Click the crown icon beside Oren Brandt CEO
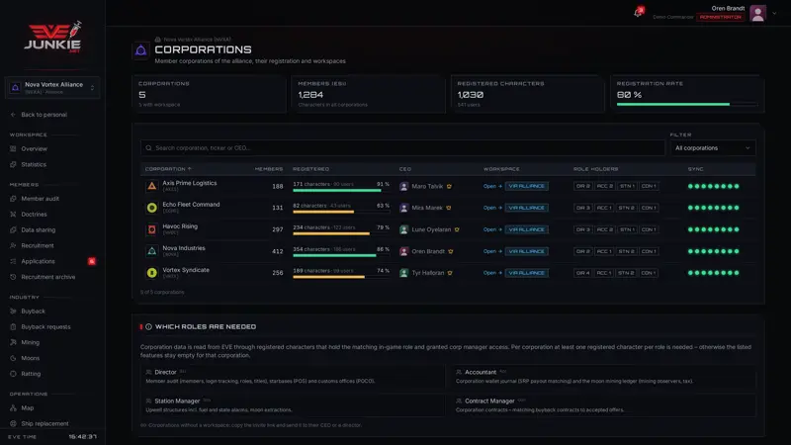The height and width of the screenshot is (445, 791). point(451,251)
